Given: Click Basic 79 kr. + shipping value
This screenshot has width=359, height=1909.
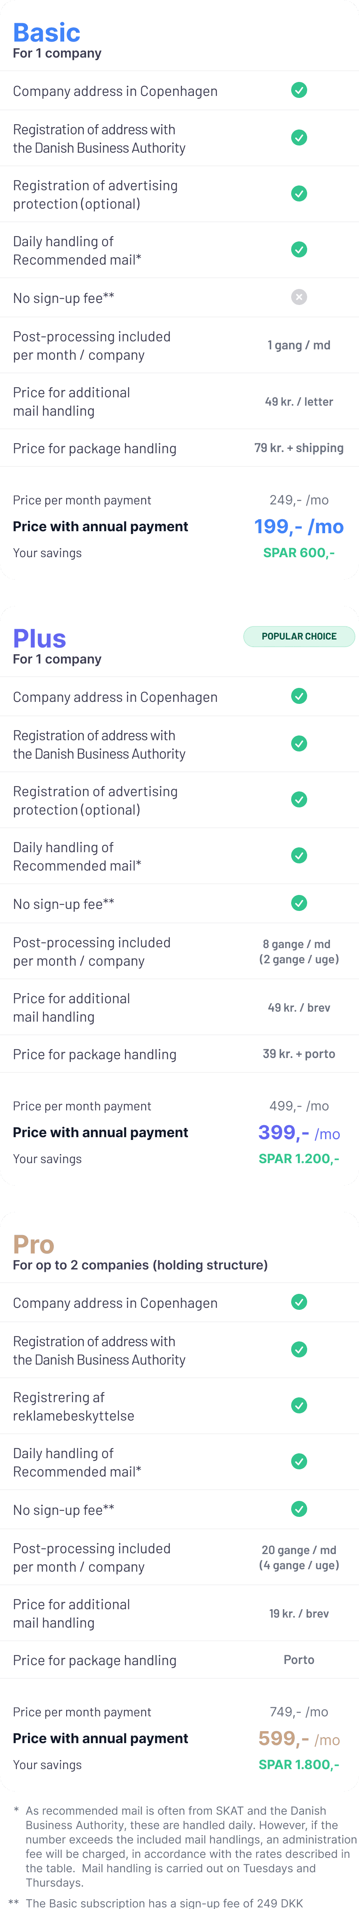Looking at the screenshot, I should tap(299, 448).
